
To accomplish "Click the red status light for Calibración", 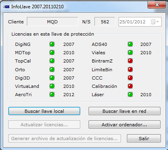I will (130, 86).
